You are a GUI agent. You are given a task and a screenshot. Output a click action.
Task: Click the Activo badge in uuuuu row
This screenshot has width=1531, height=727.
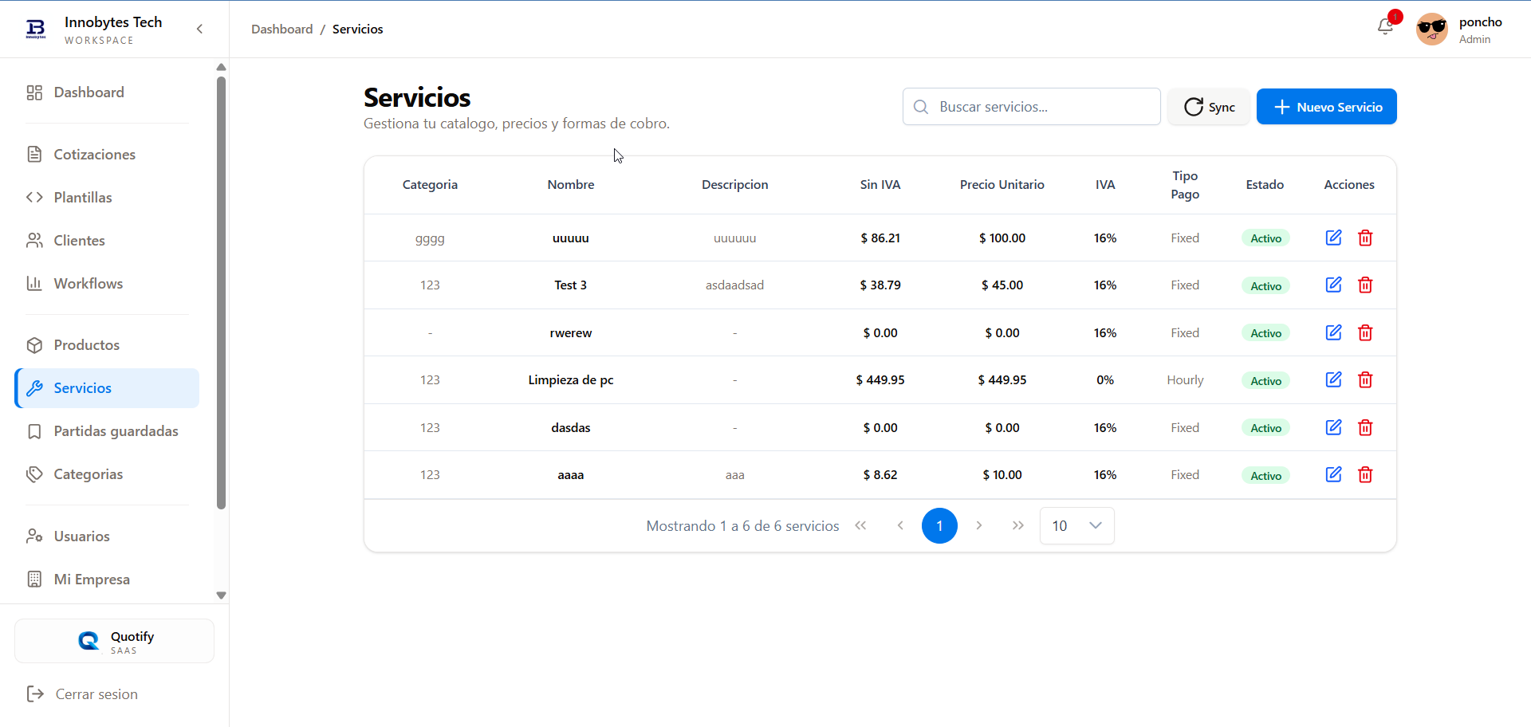click(x=1265, y=238)
